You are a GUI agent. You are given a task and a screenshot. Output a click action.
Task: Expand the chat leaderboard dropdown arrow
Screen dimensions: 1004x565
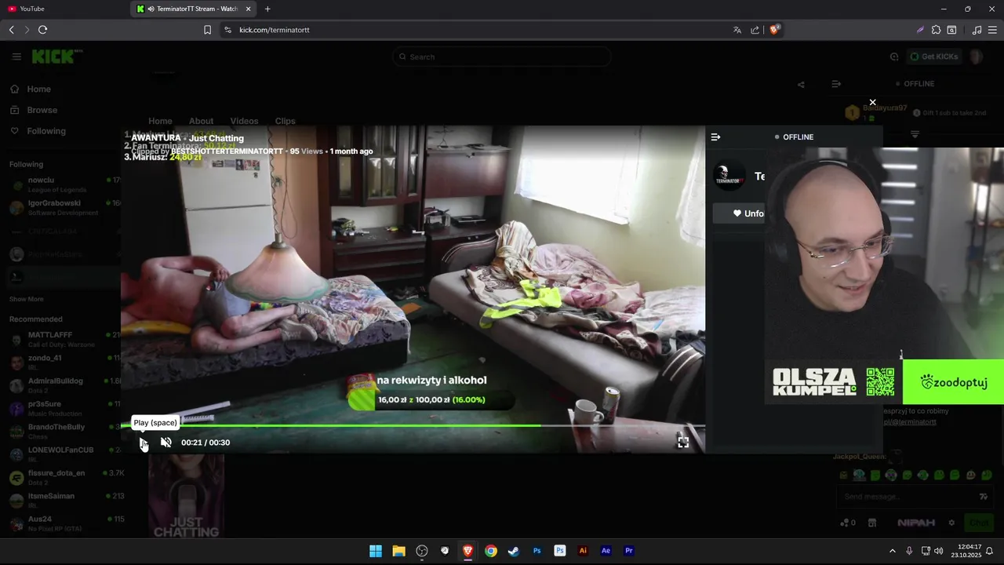(x=915, y=135)
